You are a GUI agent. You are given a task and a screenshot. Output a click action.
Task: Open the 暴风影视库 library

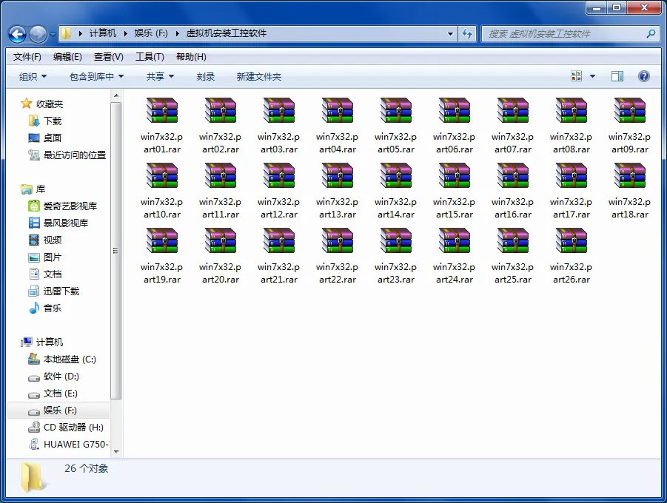point(58,223)
